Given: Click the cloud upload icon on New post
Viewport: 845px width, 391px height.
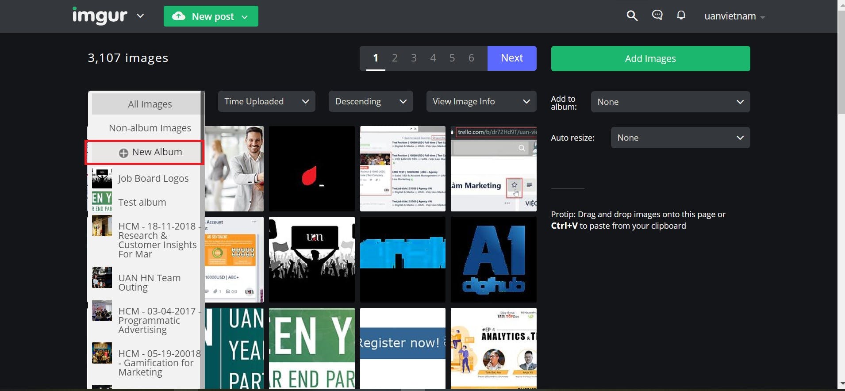Looking at the screenshot, I should click(178, 16).
